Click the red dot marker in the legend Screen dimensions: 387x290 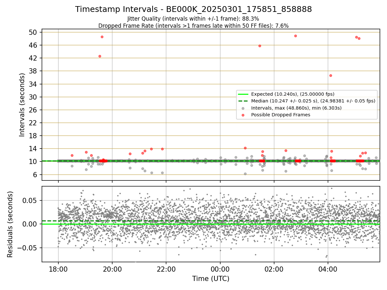coord(243,115)
